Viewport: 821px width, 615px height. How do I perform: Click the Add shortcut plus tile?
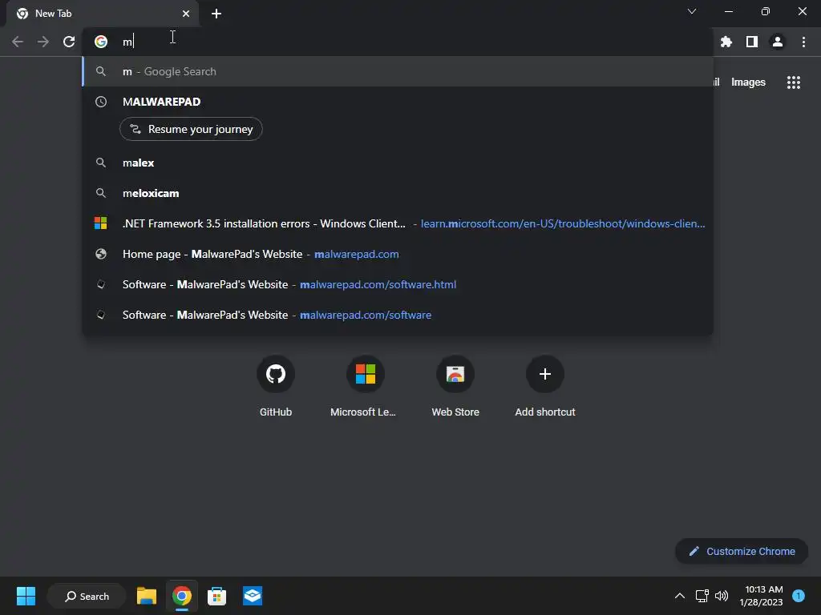[545, 386]
